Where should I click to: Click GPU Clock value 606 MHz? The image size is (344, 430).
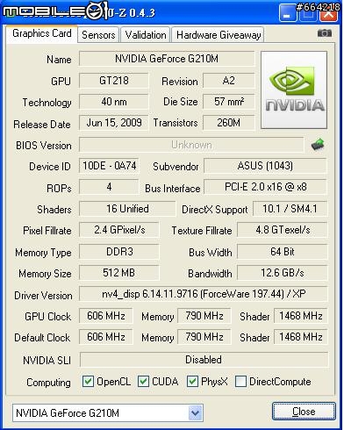[106, 316]
